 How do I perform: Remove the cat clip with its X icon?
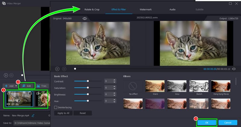(x=30, y=94)
